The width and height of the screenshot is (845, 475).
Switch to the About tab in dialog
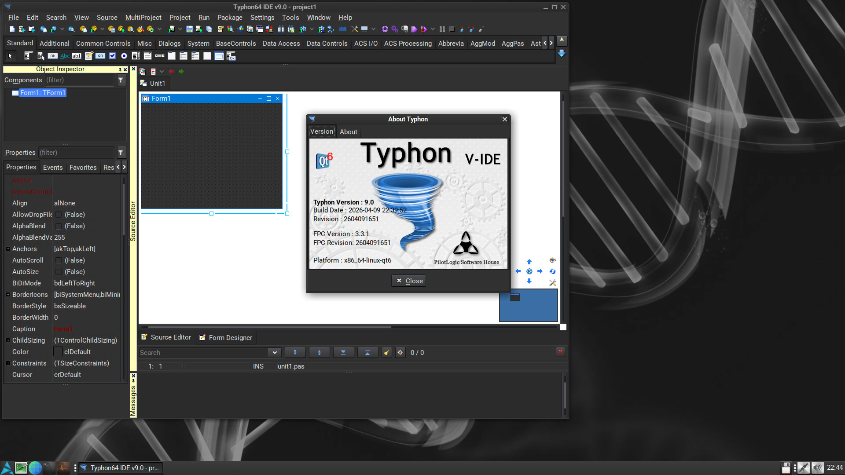[348, 132]
